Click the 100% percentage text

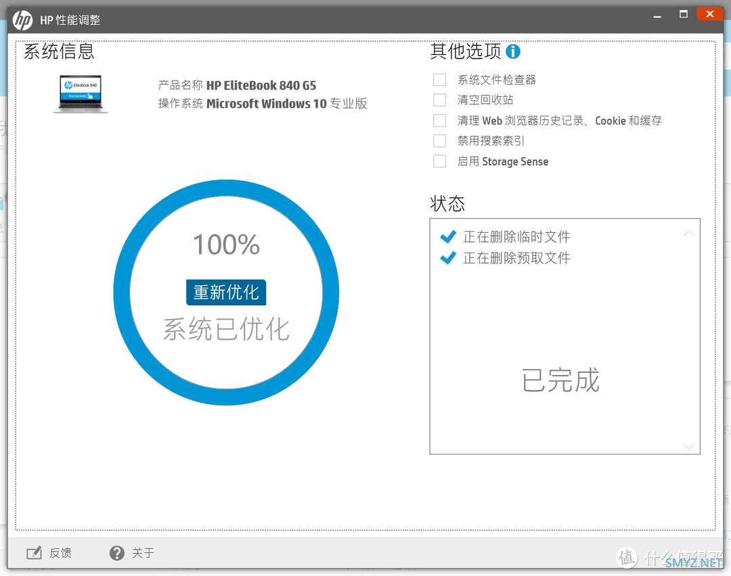(227, 244)
